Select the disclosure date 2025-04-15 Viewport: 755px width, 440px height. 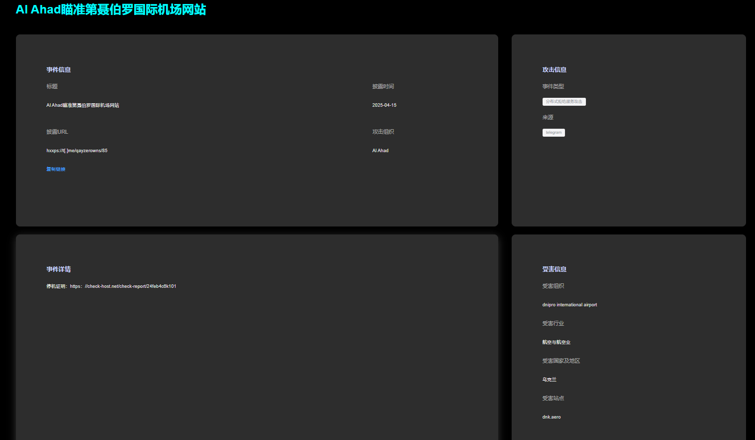pyautogui.click(x=384, y=105)
